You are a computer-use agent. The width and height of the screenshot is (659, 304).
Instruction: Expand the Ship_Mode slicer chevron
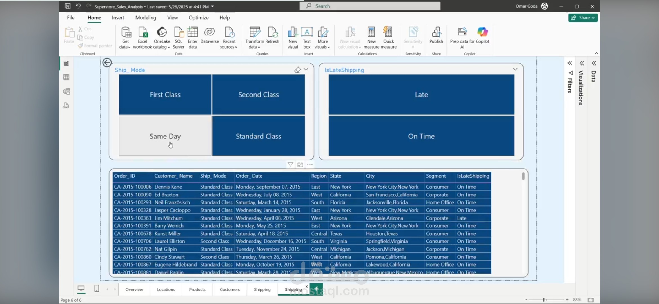click(306, 69)
